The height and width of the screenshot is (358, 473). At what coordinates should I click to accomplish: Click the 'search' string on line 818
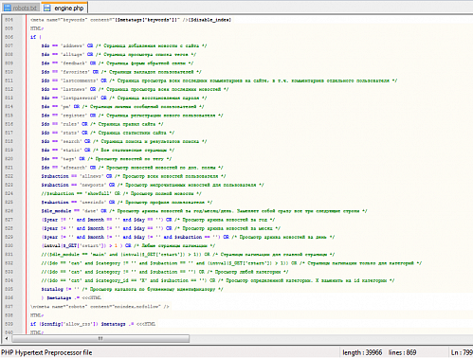click(x=71, y=141)
